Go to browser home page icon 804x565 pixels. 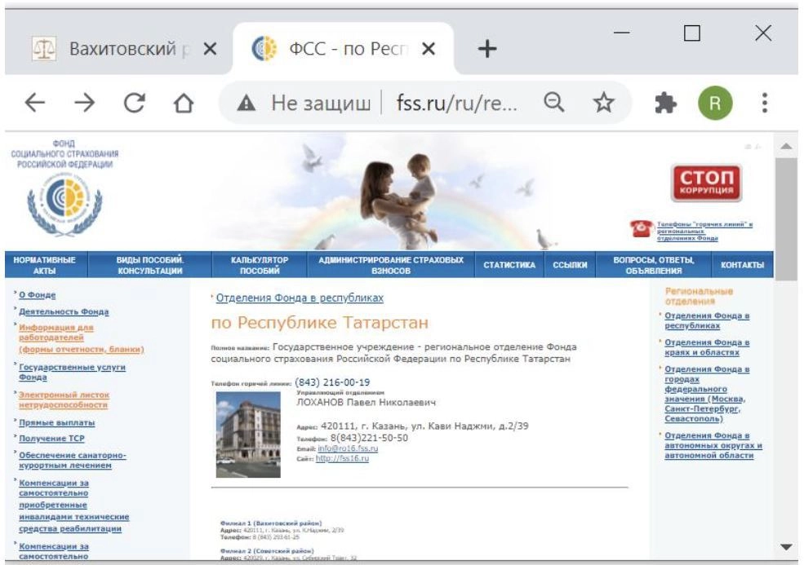[x=184, y=104]
